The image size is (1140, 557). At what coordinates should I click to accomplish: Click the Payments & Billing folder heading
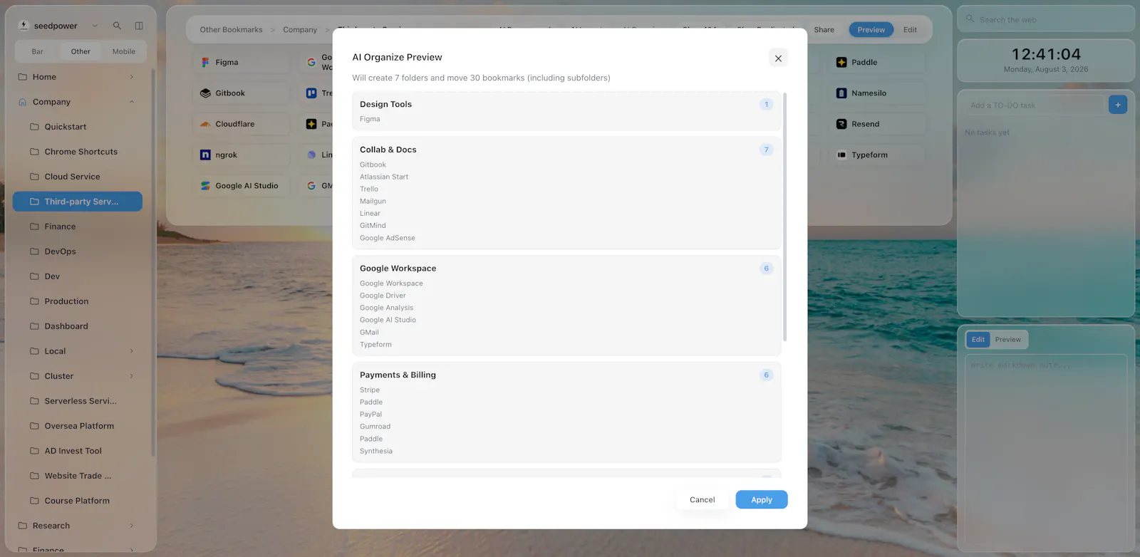pos(398,375)
